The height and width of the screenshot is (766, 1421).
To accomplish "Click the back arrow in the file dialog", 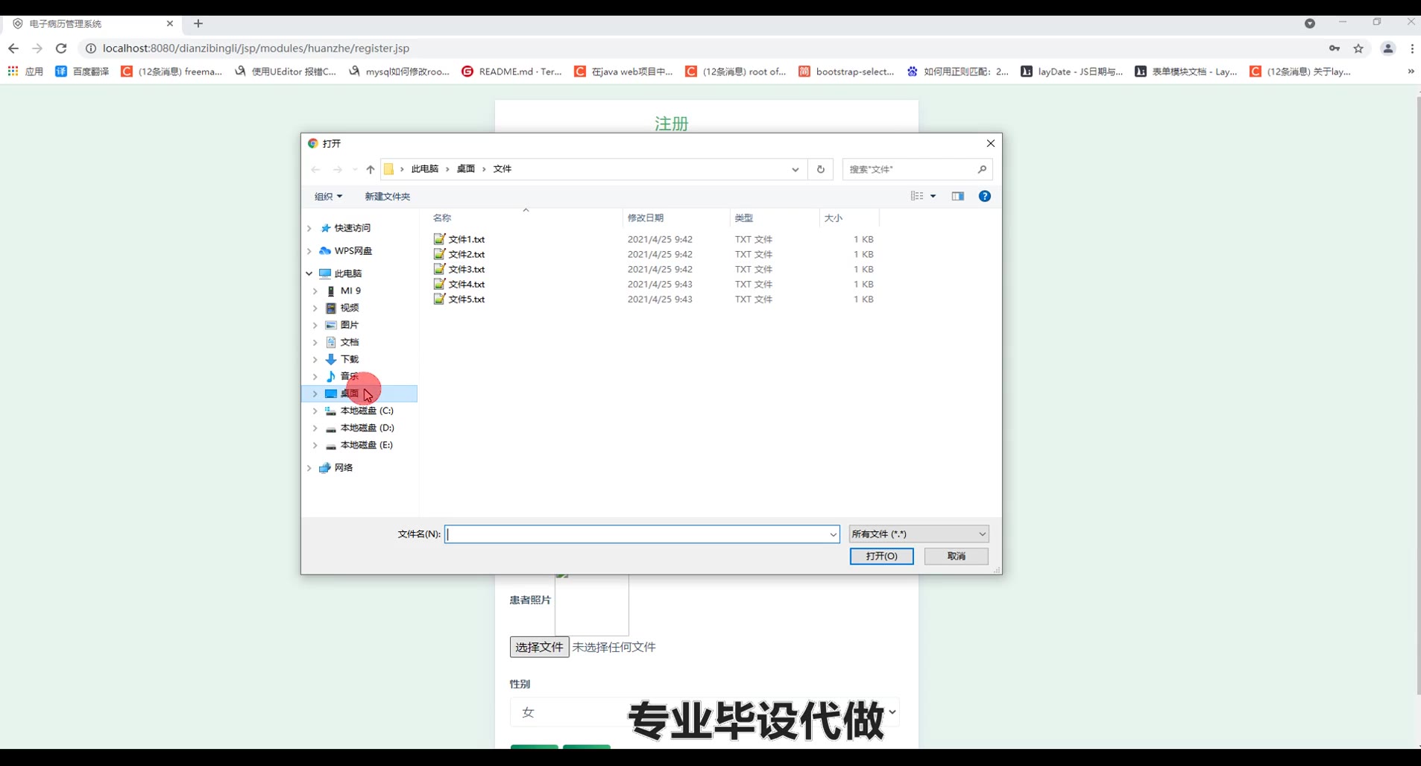I will (315, 169).
